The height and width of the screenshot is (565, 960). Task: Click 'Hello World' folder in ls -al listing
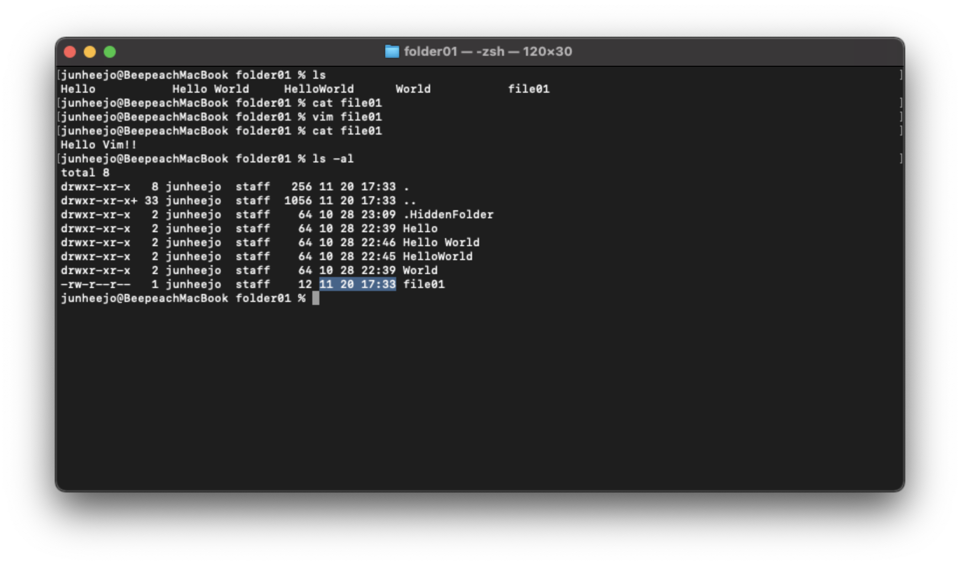441,243
